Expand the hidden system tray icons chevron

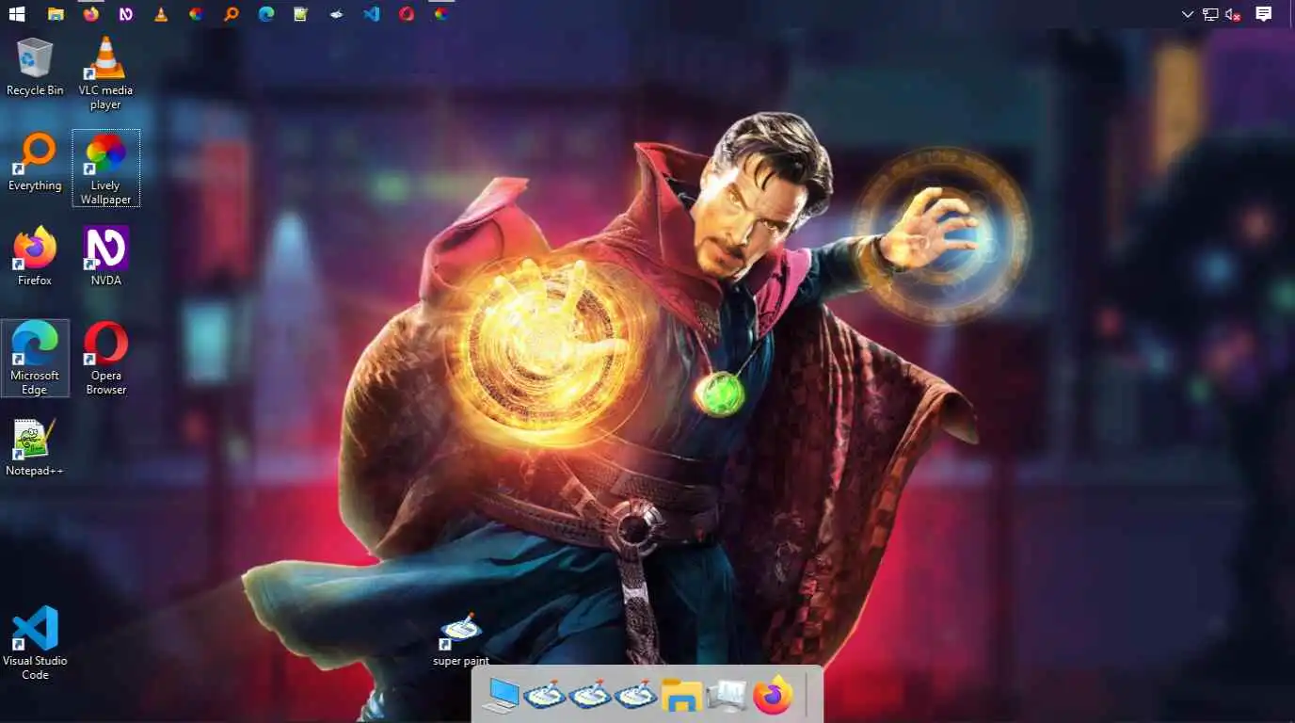(x=1188, y=14)
